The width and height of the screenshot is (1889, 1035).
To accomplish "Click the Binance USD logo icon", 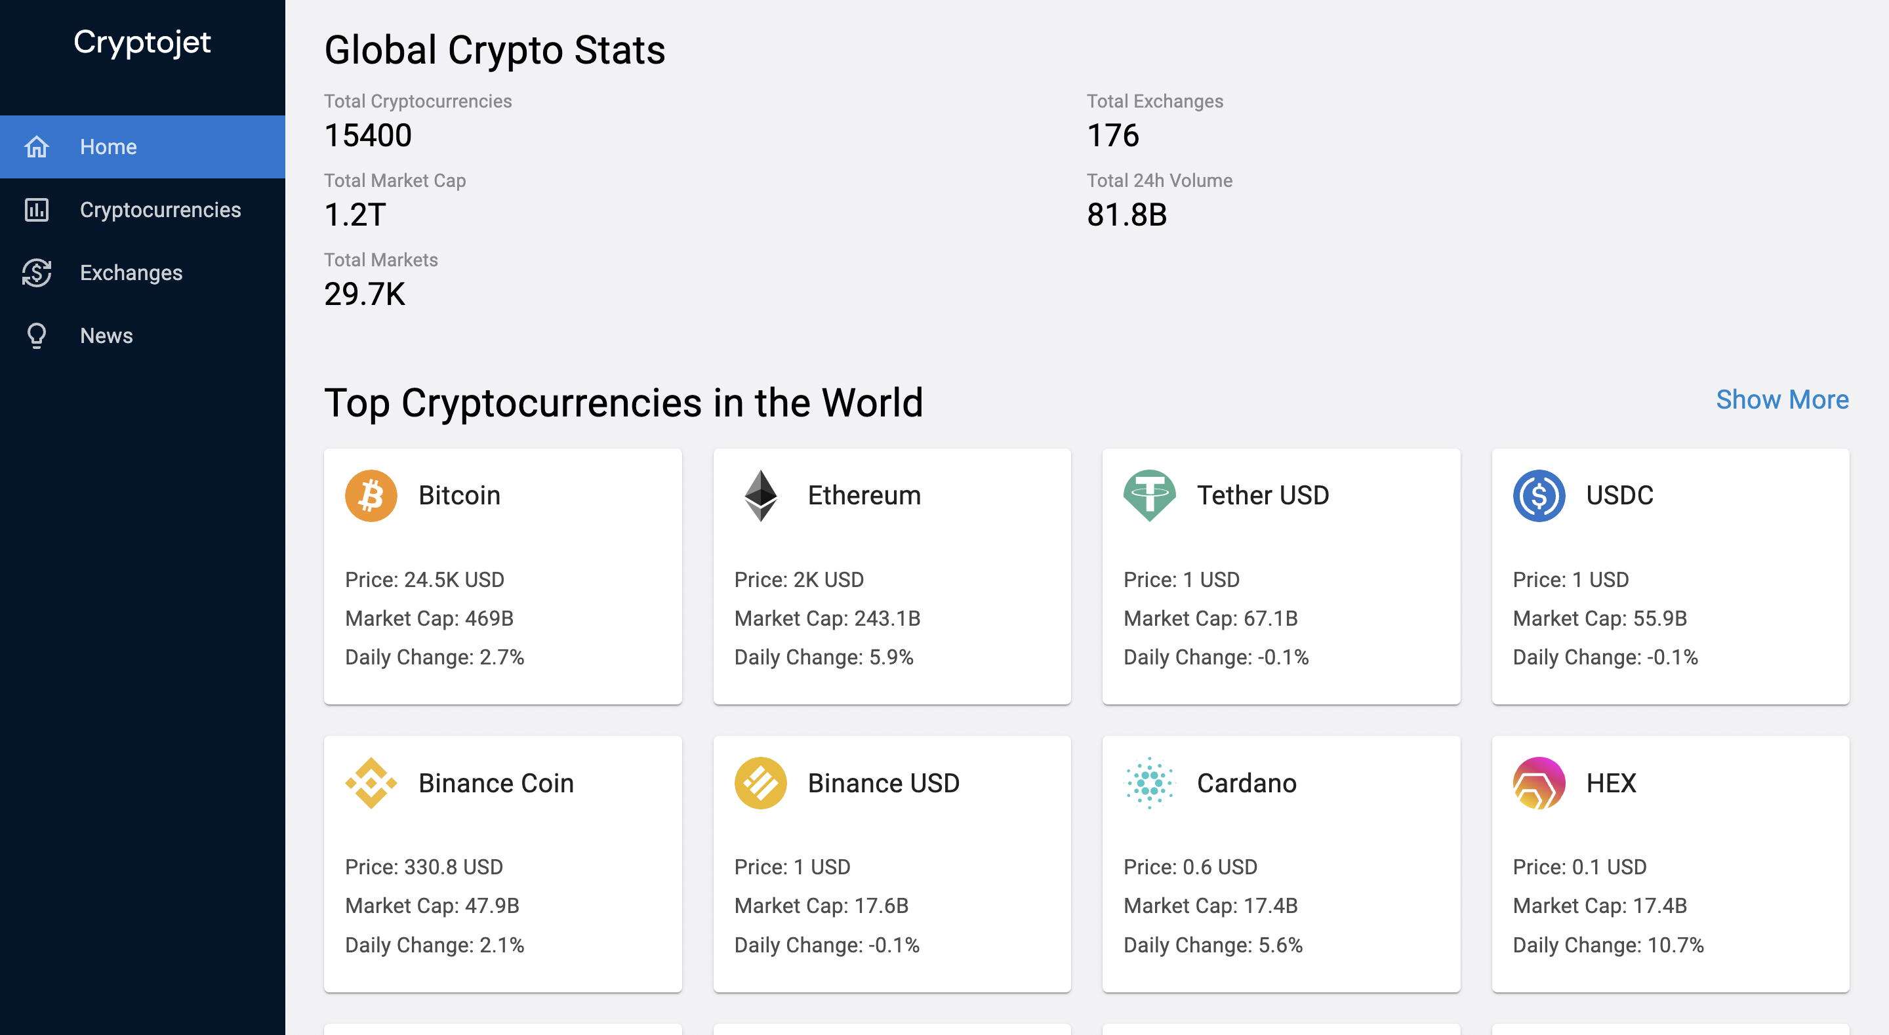I will click(760, 782).
